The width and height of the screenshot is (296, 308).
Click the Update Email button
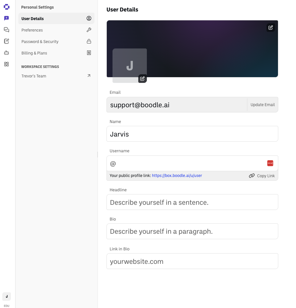[263, 105]
